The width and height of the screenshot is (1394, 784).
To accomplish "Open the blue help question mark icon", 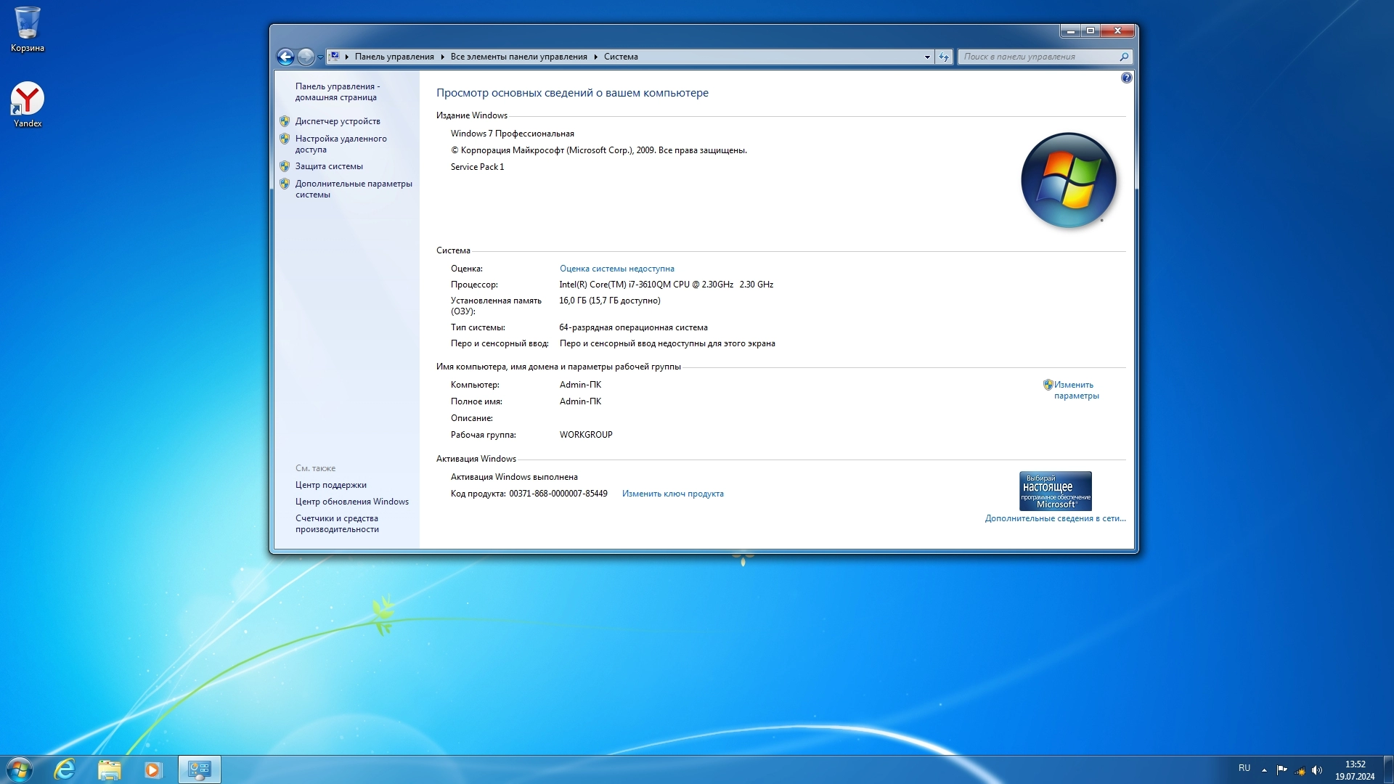I will [x=1126, y=78].
